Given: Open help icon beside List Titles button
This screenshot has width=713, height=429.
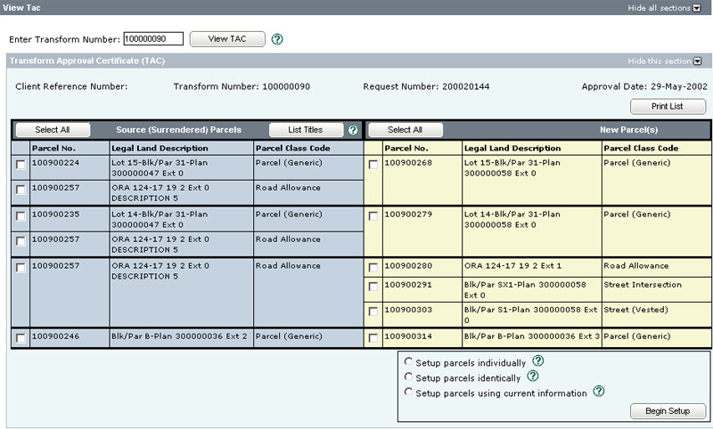Looking at the screenshot, I should pos(353,130).
